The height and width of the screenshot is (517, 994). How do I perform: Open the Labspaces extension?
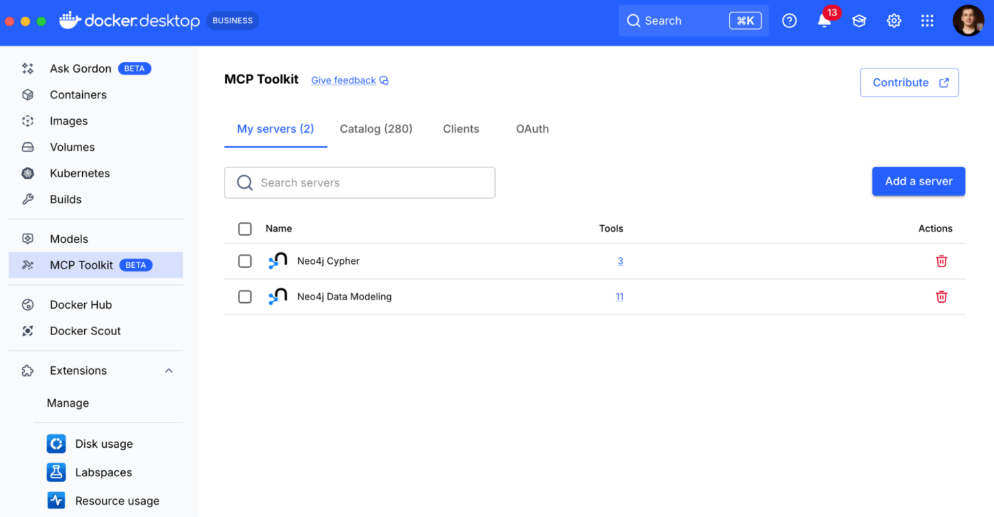102,472
